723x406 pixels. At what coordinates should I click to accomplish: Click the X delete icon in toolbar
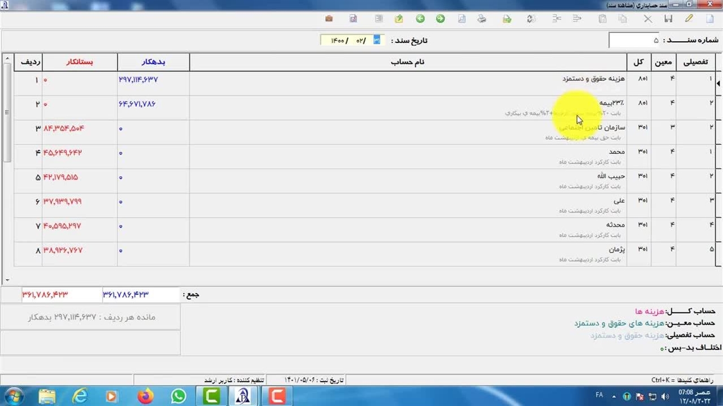pos(648,19)
